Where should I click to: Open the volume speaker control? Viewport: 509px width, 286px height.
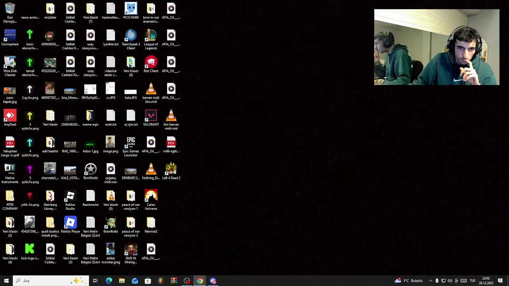pos(450,281)
